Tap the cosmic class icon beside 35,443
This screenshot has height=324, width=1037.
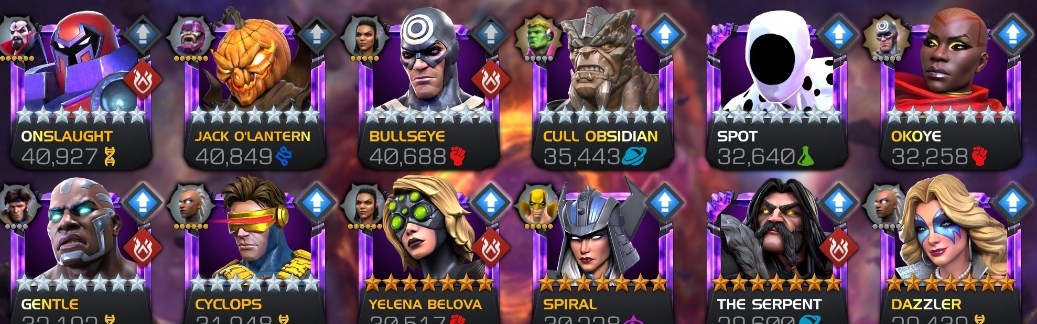[x=633, y=156]
